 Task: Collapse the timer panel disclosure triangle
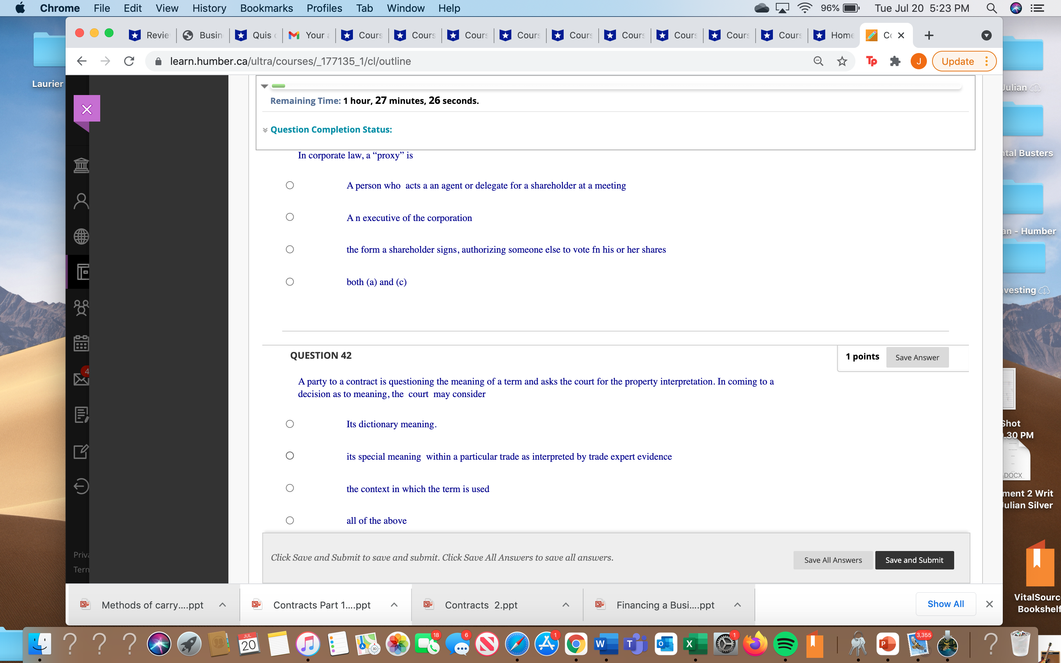coord(265,87)
